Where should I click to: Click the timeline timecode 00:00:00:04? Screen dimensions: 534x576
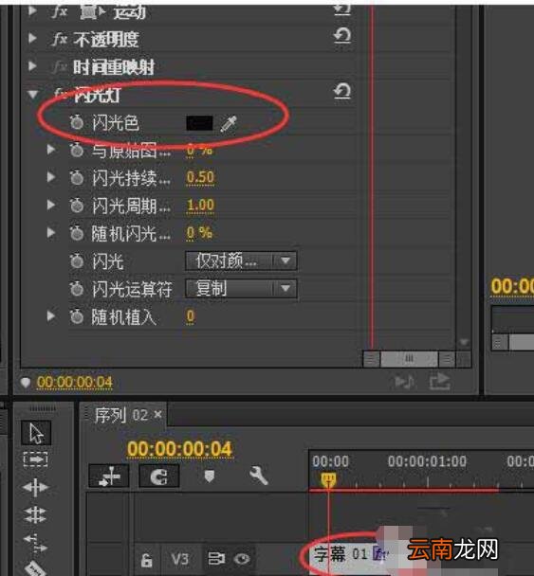coord(180,449)
